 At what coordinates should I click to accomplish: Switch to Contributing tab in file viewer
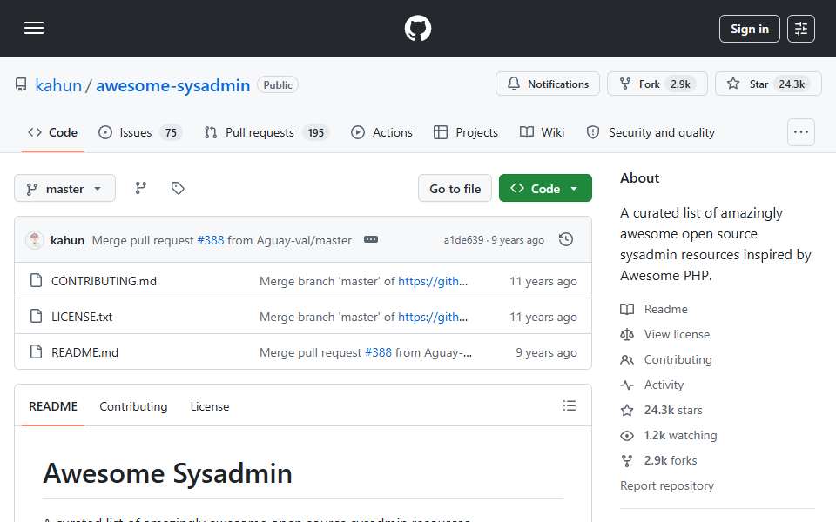click(x=133, y=406)
